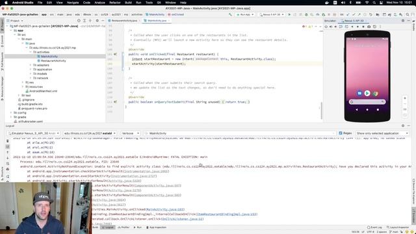The image size is (416, 234).
Task: Click the undo arrow in main toolbar
Action: (370, 14)
